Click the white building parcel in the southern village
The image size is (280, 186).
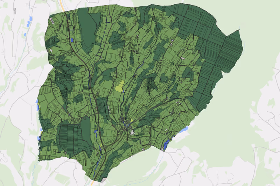click(132, 132)
